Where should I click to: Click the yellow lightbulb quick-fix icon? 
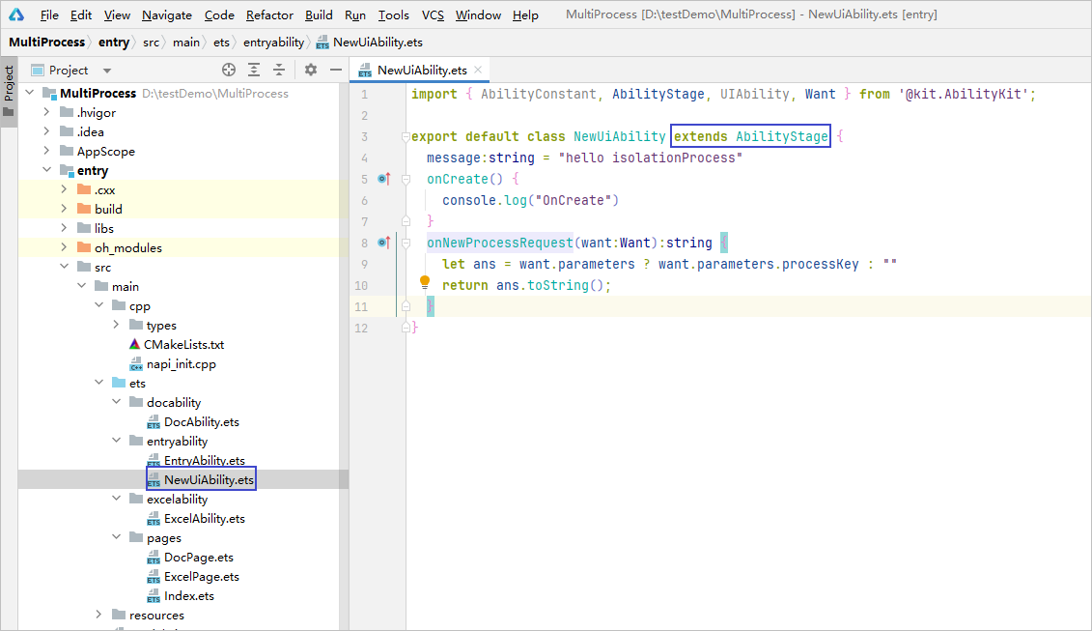(x=424, y=282)
